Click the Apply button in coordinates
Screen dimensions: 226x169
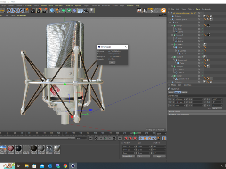coord(159,156)
